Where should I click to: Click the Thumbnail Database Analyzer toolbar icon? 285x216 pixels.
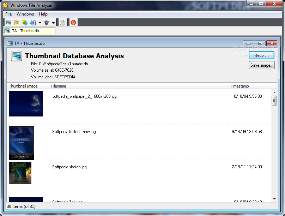coord(8,23)
